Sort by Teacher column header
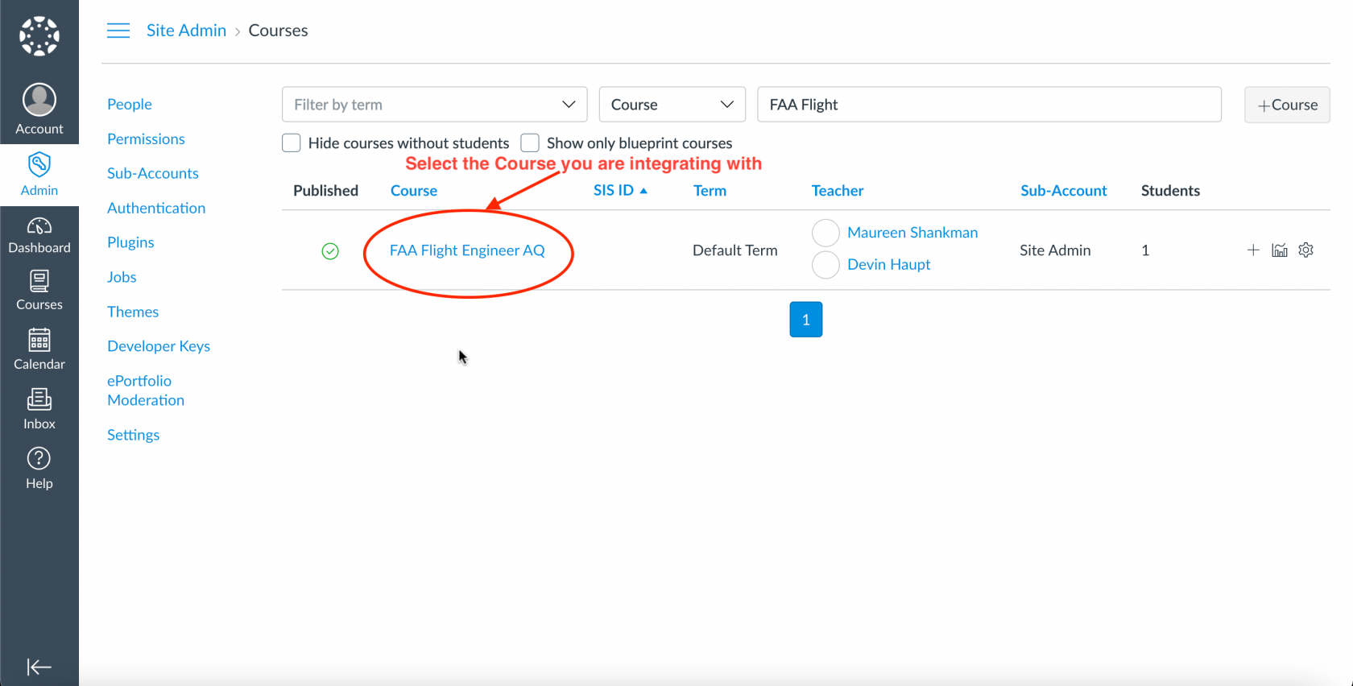 coord(838,191)
